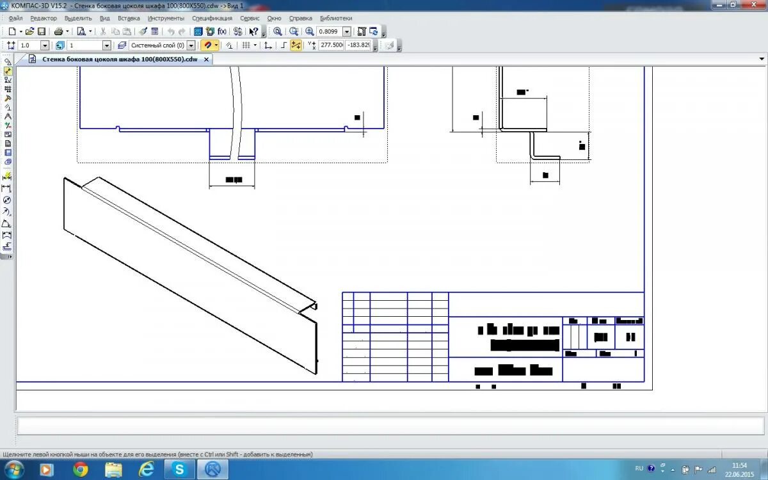Create a new document with the New icon
The width and height of the screenshot is (768, 480).
point(12,31)
